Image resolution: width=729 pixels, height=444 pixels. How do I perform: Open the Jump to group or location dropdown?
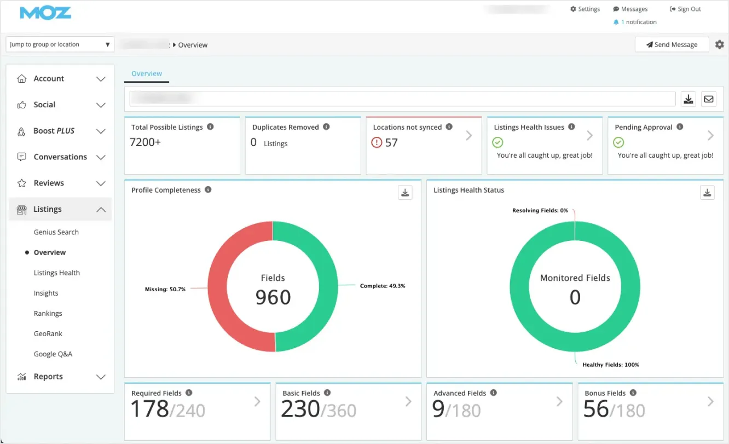(x=59, y=44)
